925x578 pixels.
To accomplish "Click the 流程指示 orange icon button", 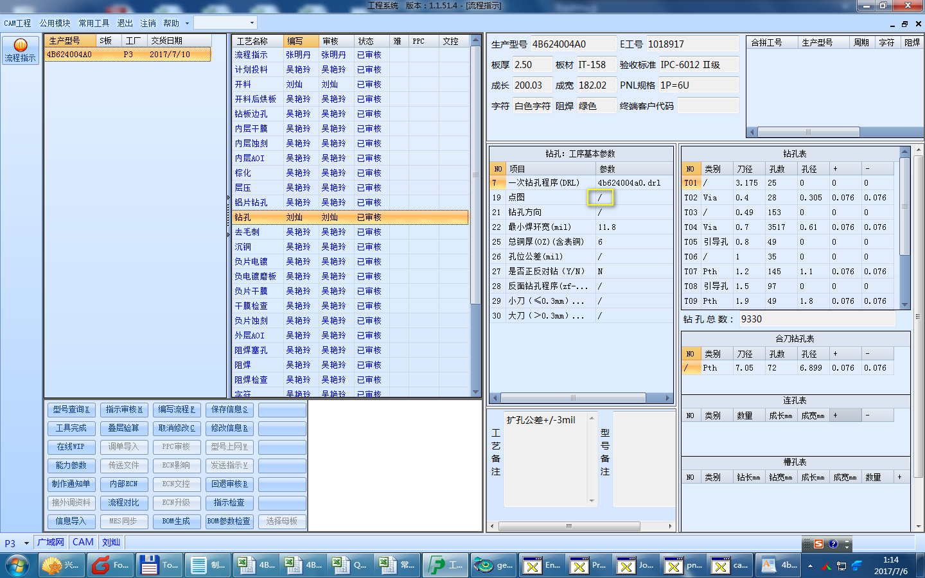I will coord(21,50).
